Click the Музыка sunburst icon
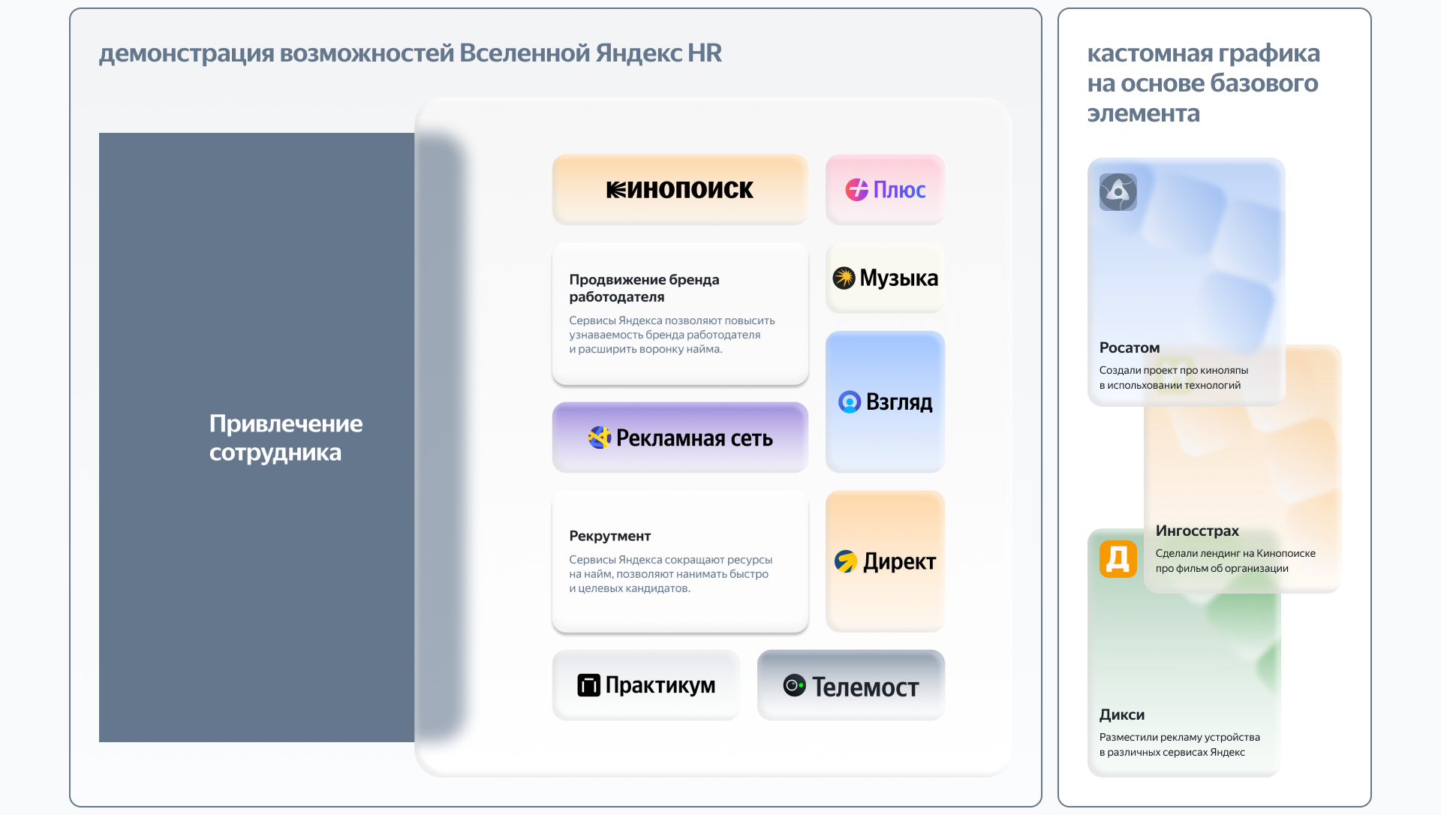Screen dimensions: 1441x815 844,278
